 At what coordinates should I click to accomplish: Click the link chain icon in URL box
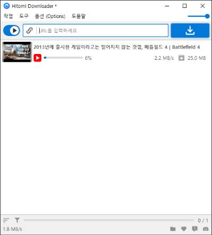click(x=30, y=31)
